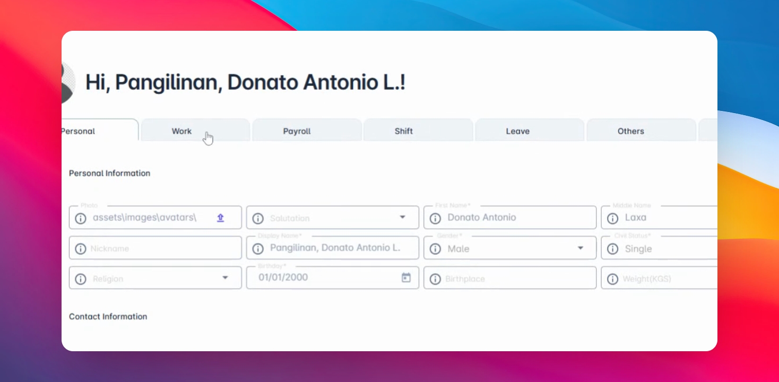Click the greeting Hi, Pangilinan, Donato Antonio L.!
Image resolution: width=779 pixels, height=382 pixels.
coord(246,82)
